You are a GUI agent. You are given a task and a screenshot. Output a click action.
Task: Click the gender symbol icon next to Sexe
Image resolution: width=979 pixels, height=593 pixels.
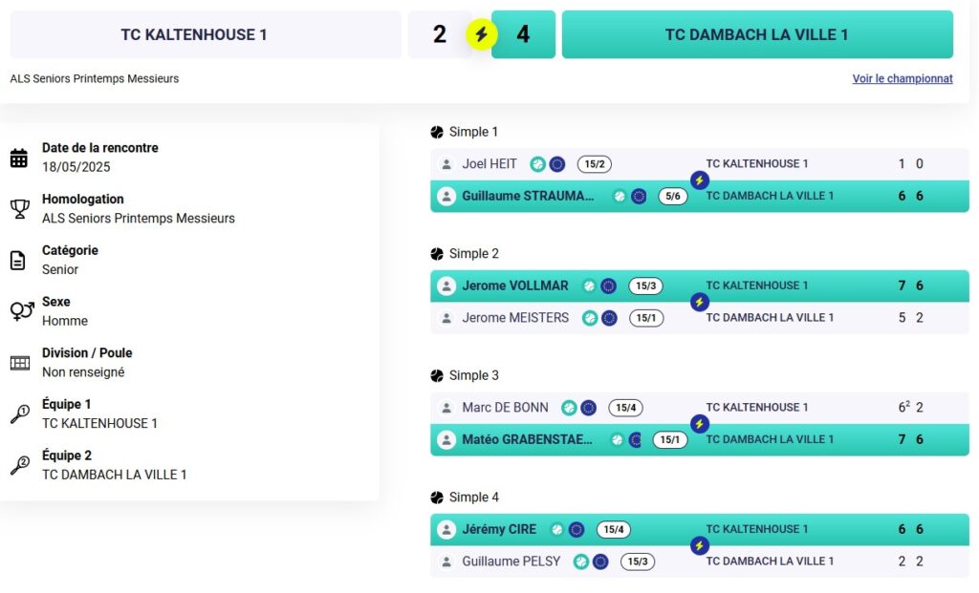[x=21, y=311]
